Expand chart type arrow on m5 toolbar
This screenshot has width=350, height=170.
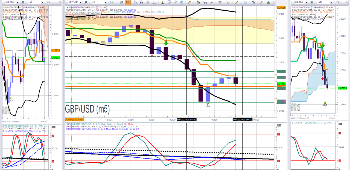[x=116, y=2]
